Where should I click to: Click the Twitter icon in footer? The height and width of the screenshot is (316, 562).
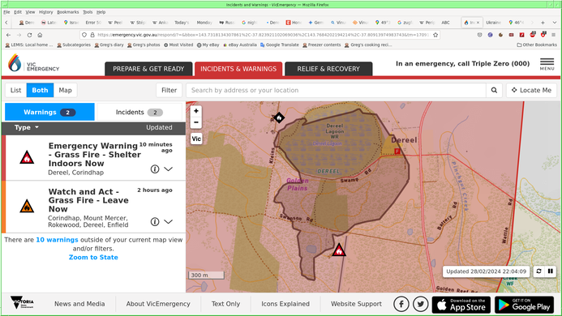(420, 304)
